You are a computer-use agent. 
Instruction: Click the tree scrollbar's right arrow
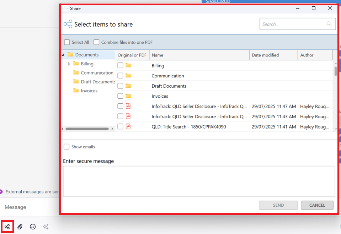coord(112,129)
